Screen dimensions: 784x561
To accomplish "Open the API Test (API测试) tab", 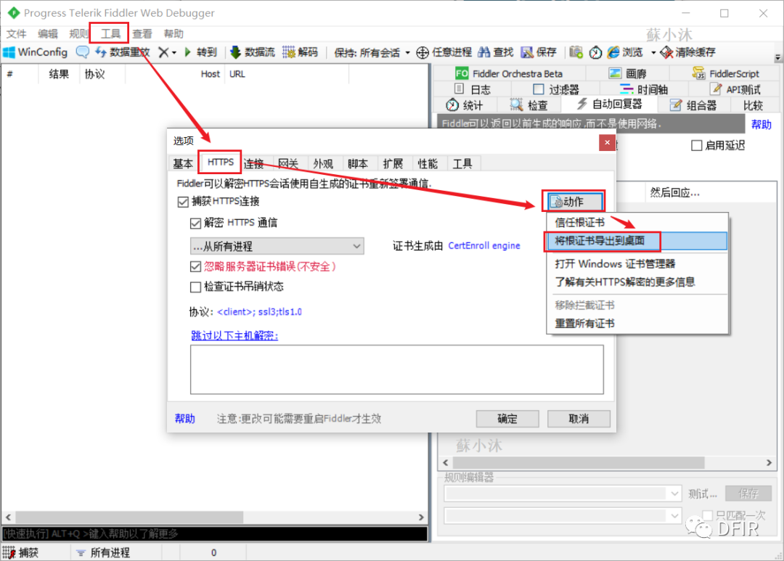I will point(735,89).
